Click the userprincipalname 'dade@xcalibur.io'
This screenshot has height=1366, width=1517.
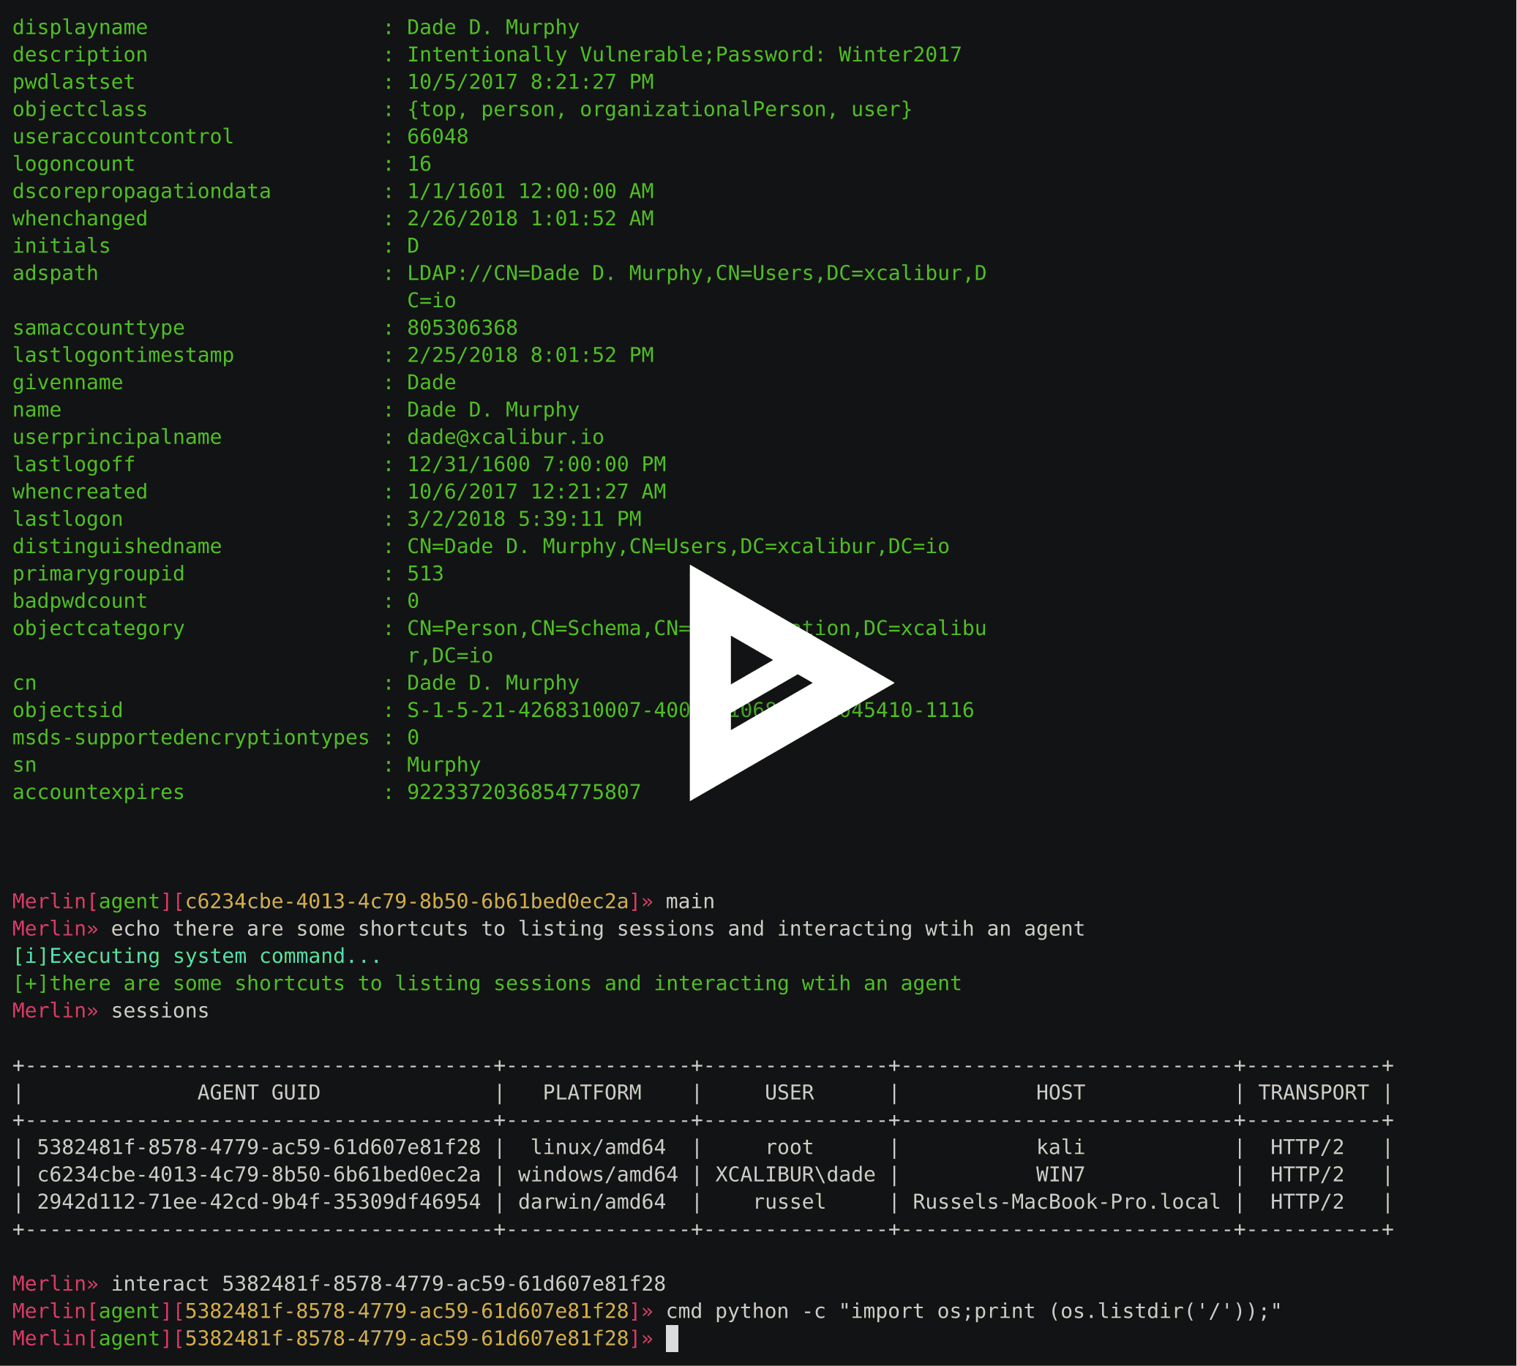click(505, 437)
